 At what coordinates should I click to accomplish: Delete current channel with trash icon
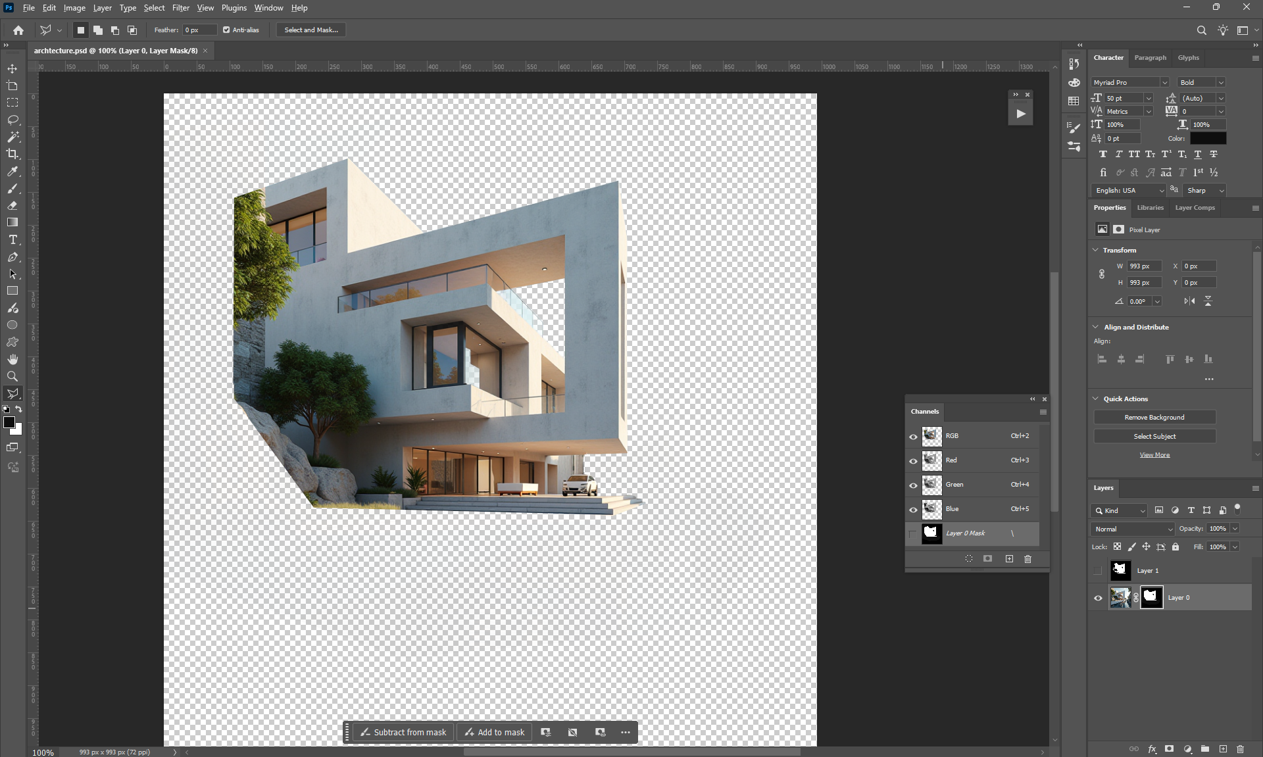click(x=1028, y=558)
